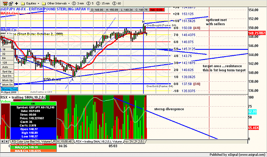Click the H: 150.89 high value
Screen dimensions: 267x157
[x=112, y=10]
